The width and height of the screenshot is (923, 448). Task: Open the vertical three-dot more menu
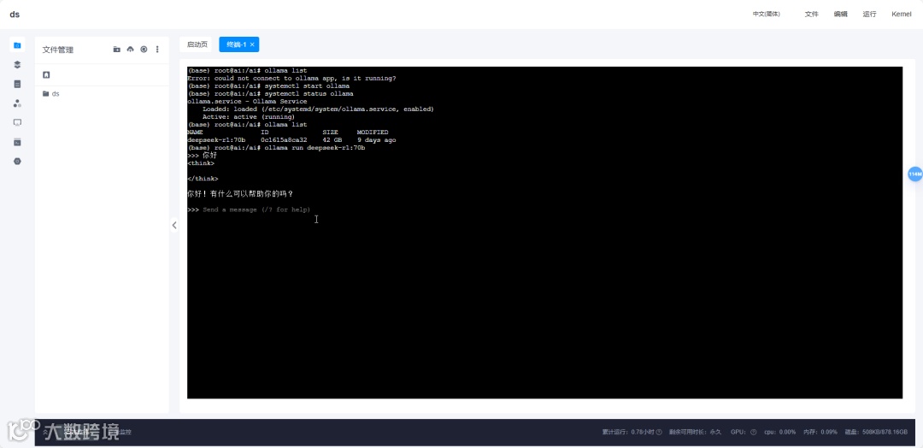[x=157, y=50]
